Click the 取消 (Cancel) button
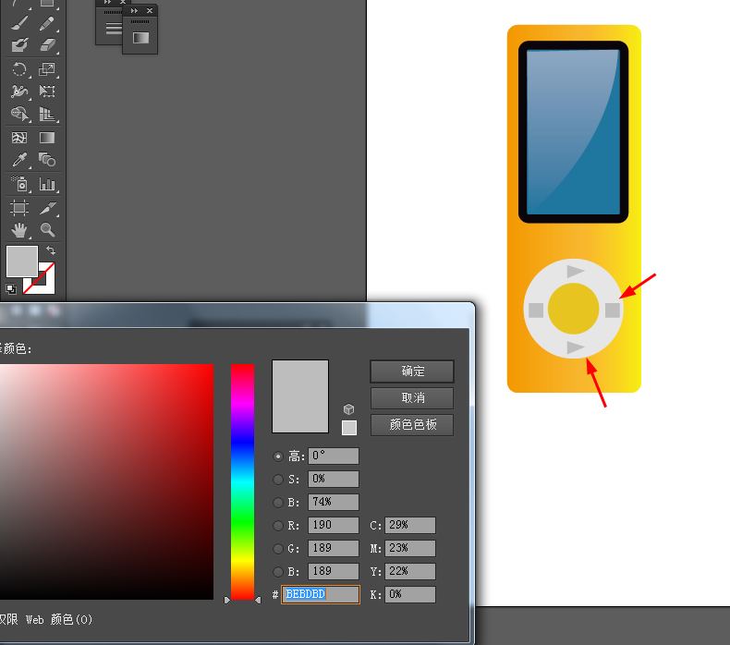Screen dimensions: 730x645 [412, 398]
